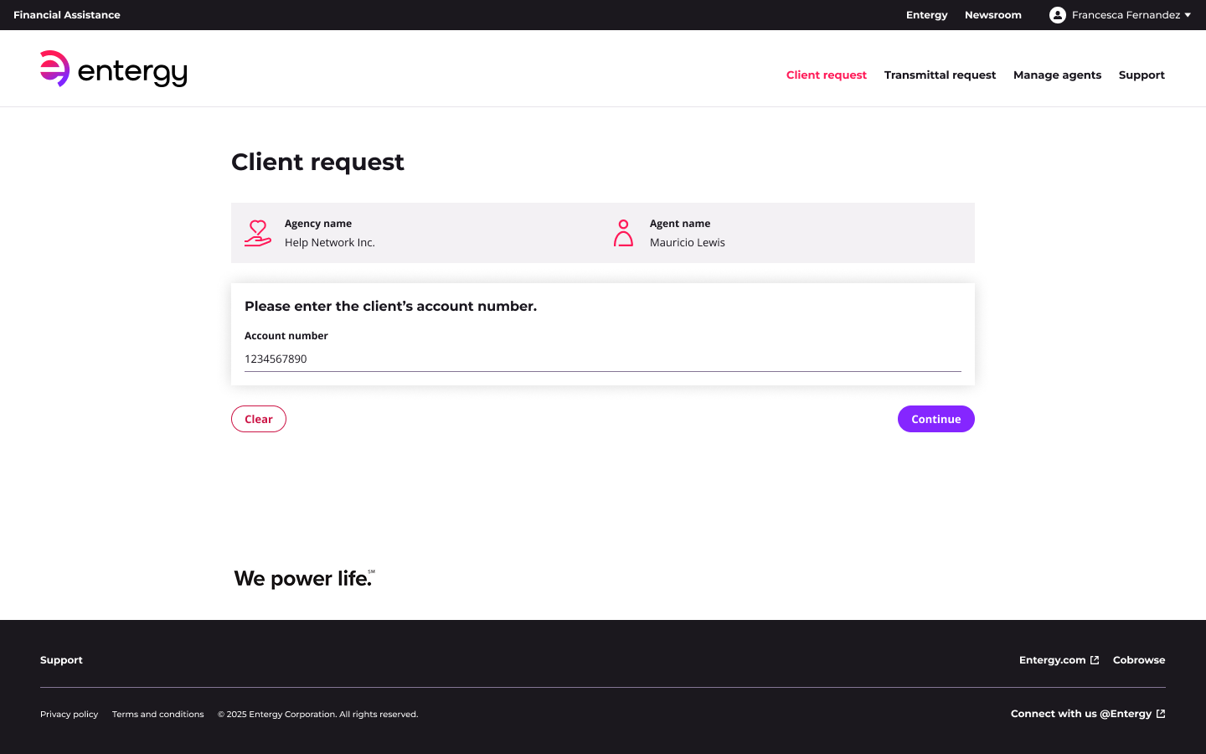1206x754 pixels.
Task: Click the Account number field label
Action: (x=286, y=336)
